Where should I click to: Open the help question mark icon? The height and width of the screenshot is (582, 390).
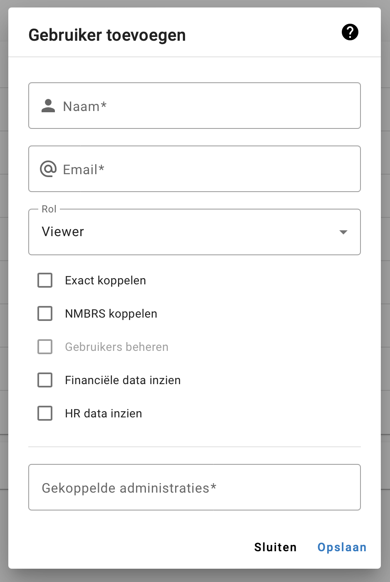(x=350, y=32)
